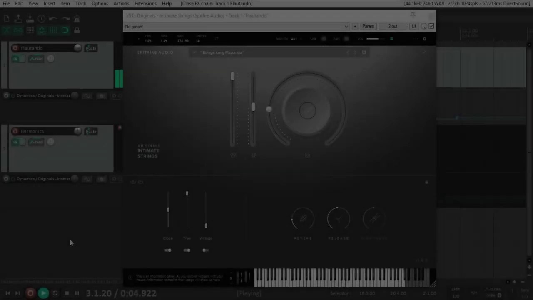The width and height of the screenshot is (533, 300).
Task: Open the Track menu
Action: [81, 3]
